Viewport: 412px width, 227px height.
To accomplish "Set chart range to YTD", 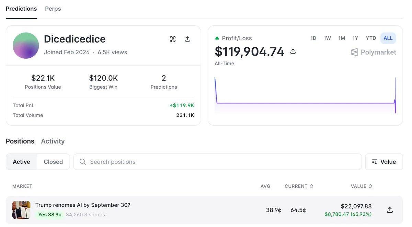I will (371, 38).
